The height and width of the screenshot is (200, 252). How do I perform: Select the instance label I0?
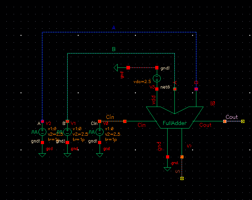(213, 103)
